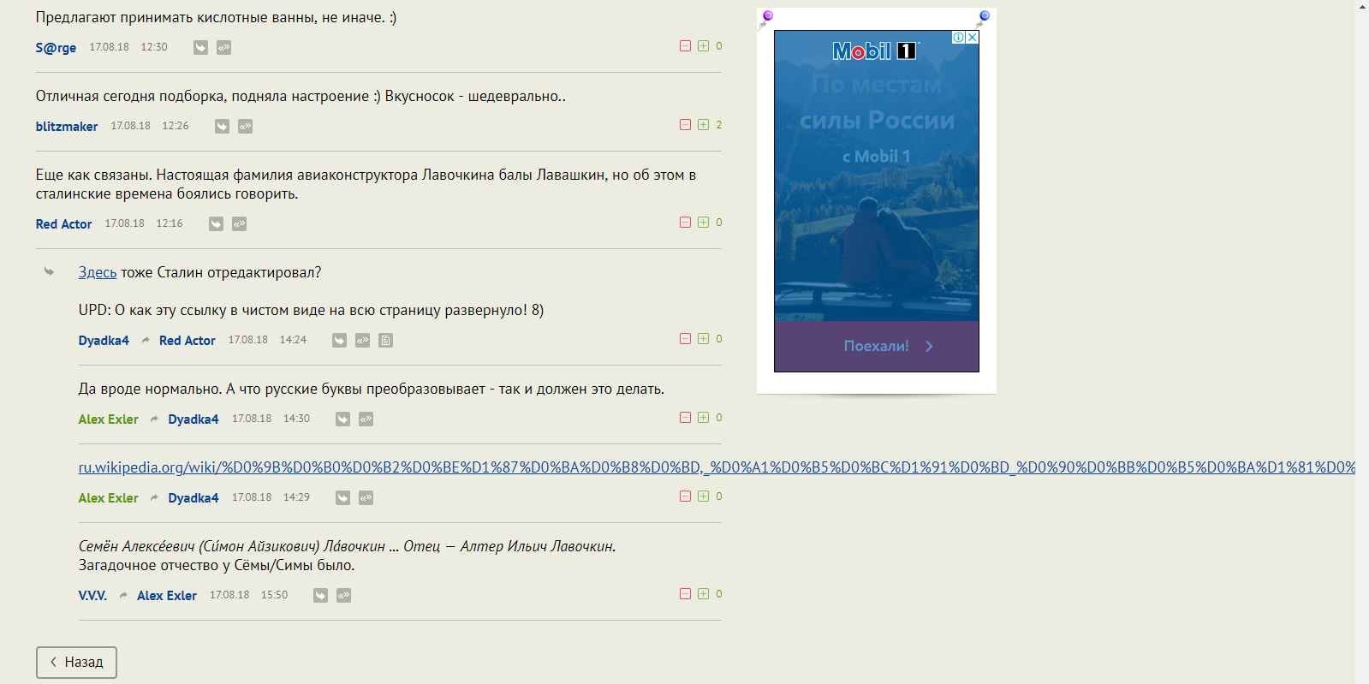Quote blitzmaker's comment using quote icon
The height and width of the screenshot is (684, 1369).
[245, 127]
